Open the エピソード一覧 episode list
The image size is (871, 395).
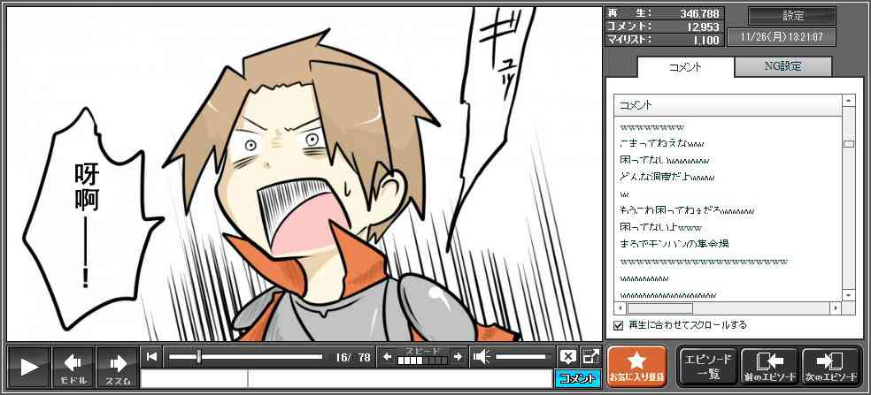[x=707, y=367]
